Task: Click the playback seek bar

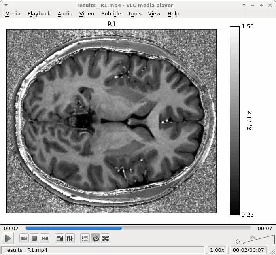Action: click(138, 228)
